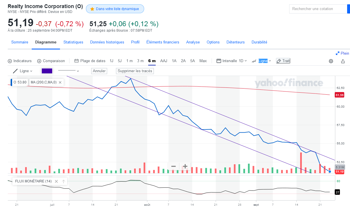Click the O 53.80 open price label
Image resolution: width=350 pixels, height=208 pixels.
point(20,82)
